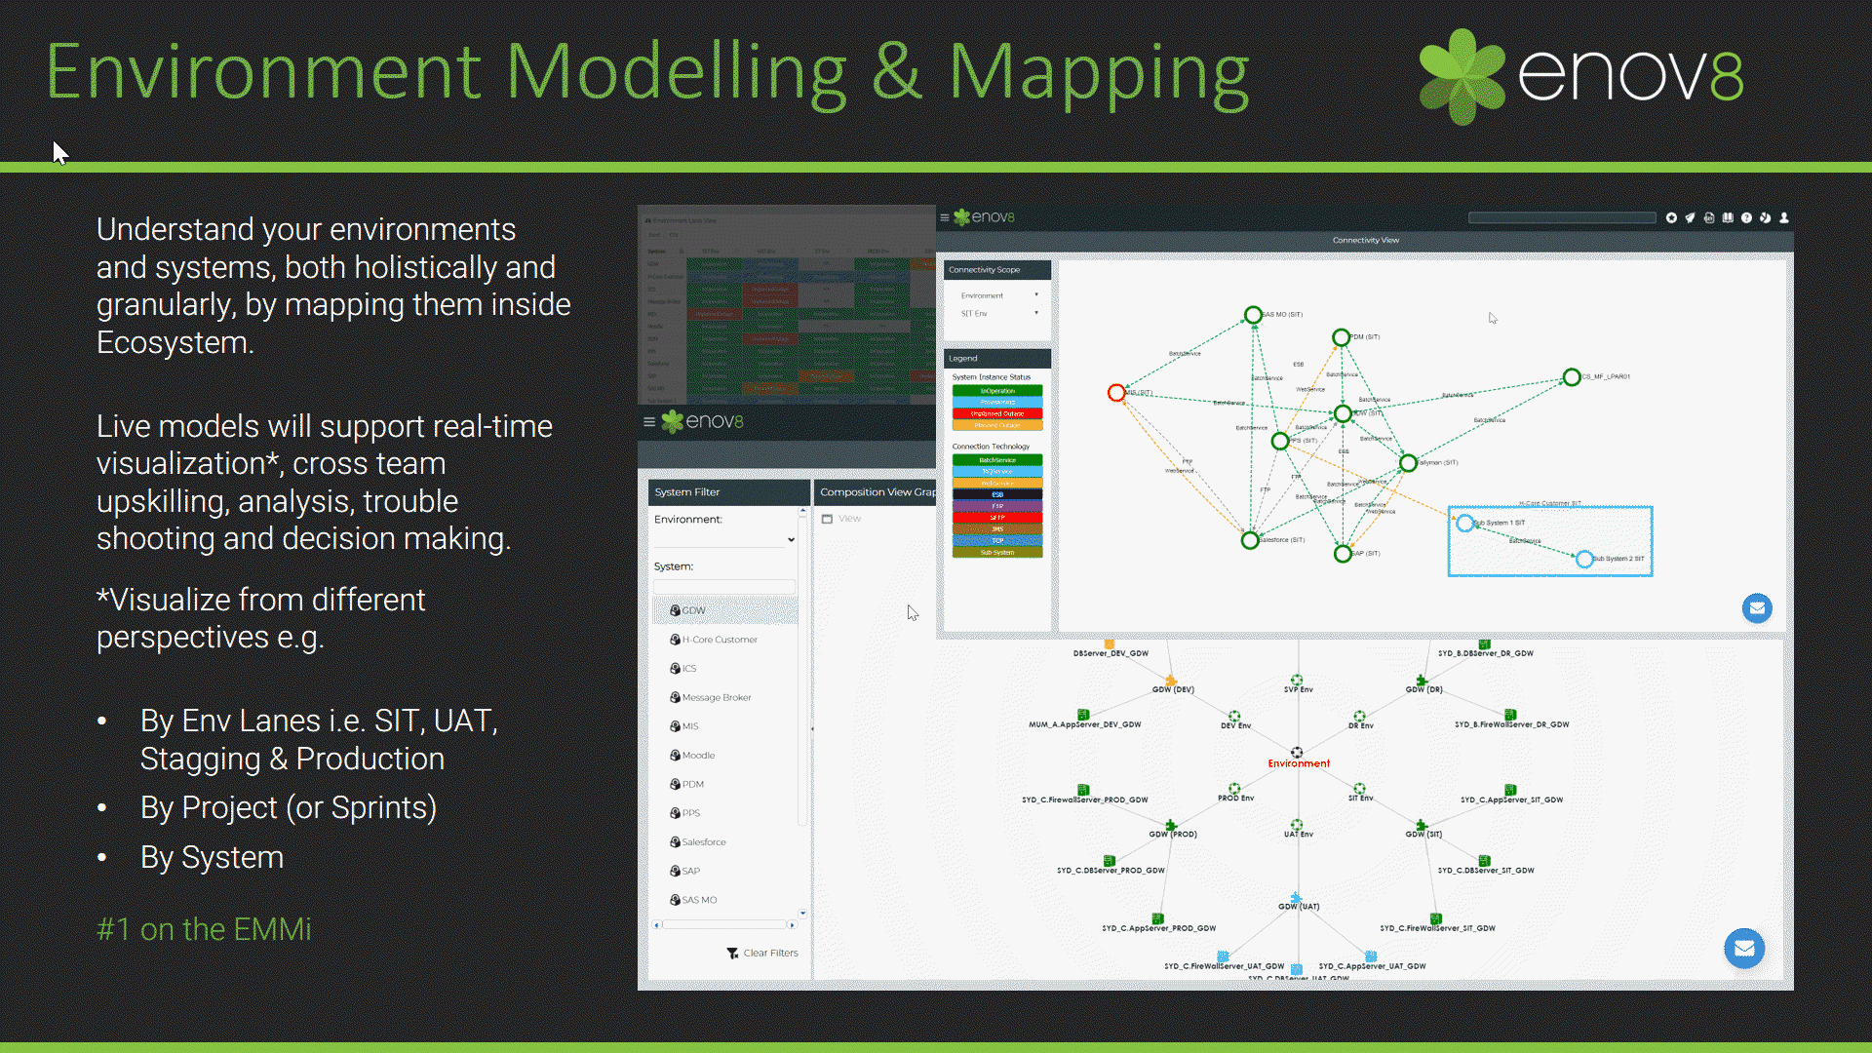The height and width of the screenshot is (1053, 1872).
Task: Click the PROD Env node
Action: 1234,789
